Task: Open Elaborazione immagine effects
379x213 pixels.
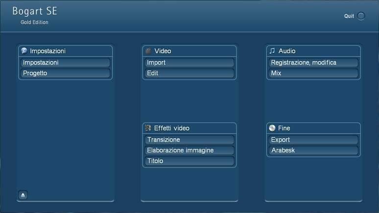Action: click(x=189, y=150)
